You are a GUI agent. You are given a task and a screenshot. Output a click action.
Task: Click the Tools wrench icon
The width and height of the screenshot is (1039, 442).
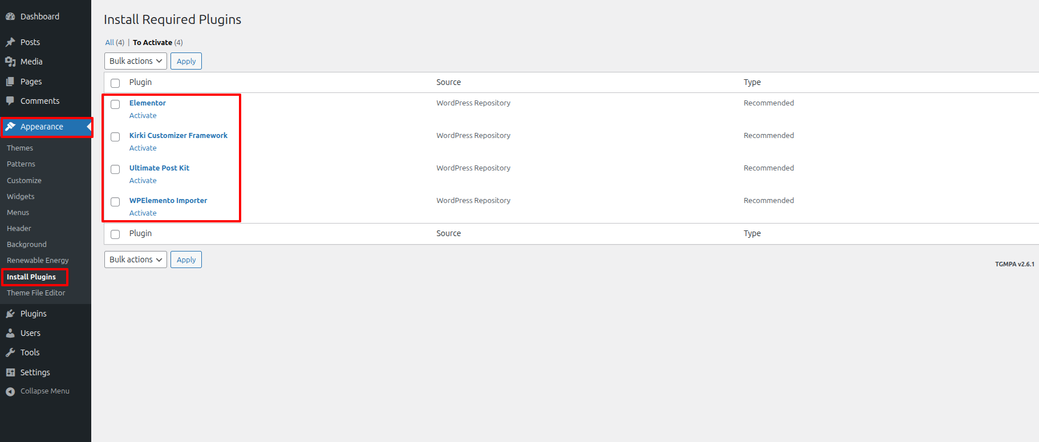(x=10, y=352)
